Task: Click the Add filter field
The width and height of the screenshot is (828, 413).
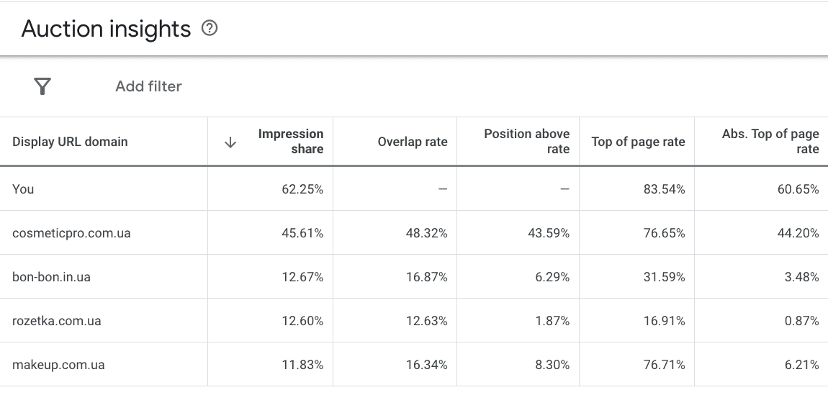Action: click(148, 86)
